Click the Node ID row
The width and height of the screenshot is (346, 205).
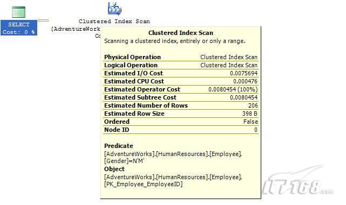pyautogui.click(x=181, y=130)
